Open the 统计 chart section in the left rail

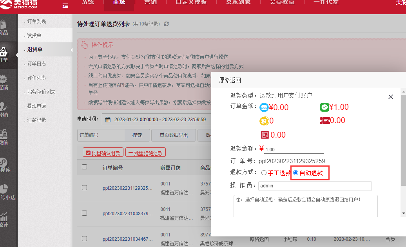coord(4,220)
